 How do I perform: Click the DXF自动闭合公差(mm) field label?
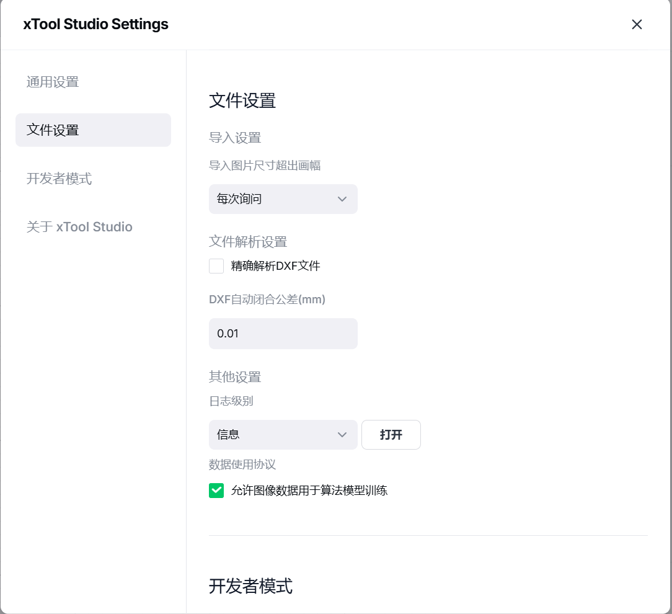pyautogui.click(x=267, y=300)
